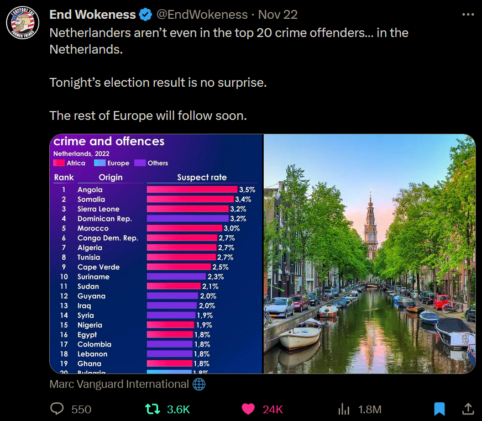Click the 1.8M views count
The image size is (482, 421).
click(370, 409)
